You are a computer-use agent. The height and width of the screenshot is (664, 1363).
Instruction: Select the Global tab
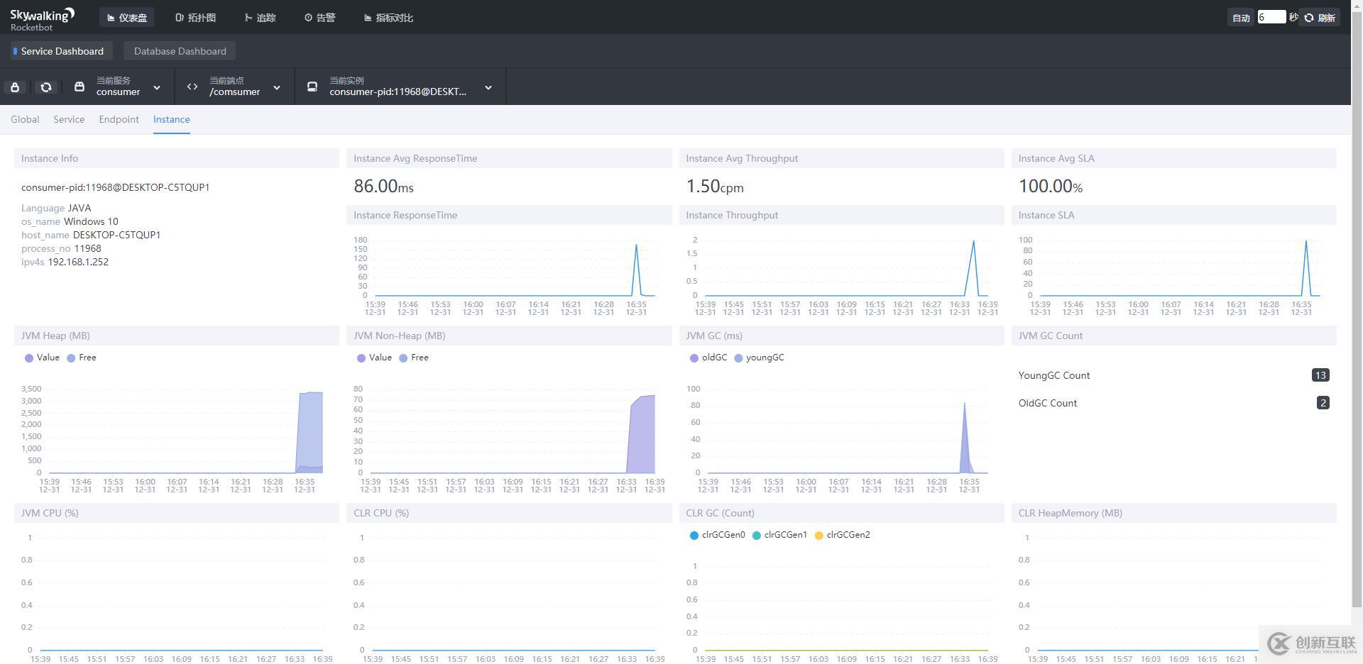coord(25,119)
